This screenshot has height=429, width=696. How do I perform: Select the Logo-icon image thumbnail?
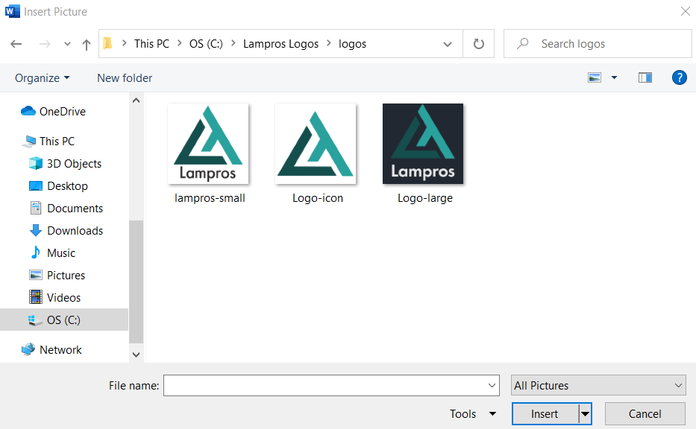point(316,144)
